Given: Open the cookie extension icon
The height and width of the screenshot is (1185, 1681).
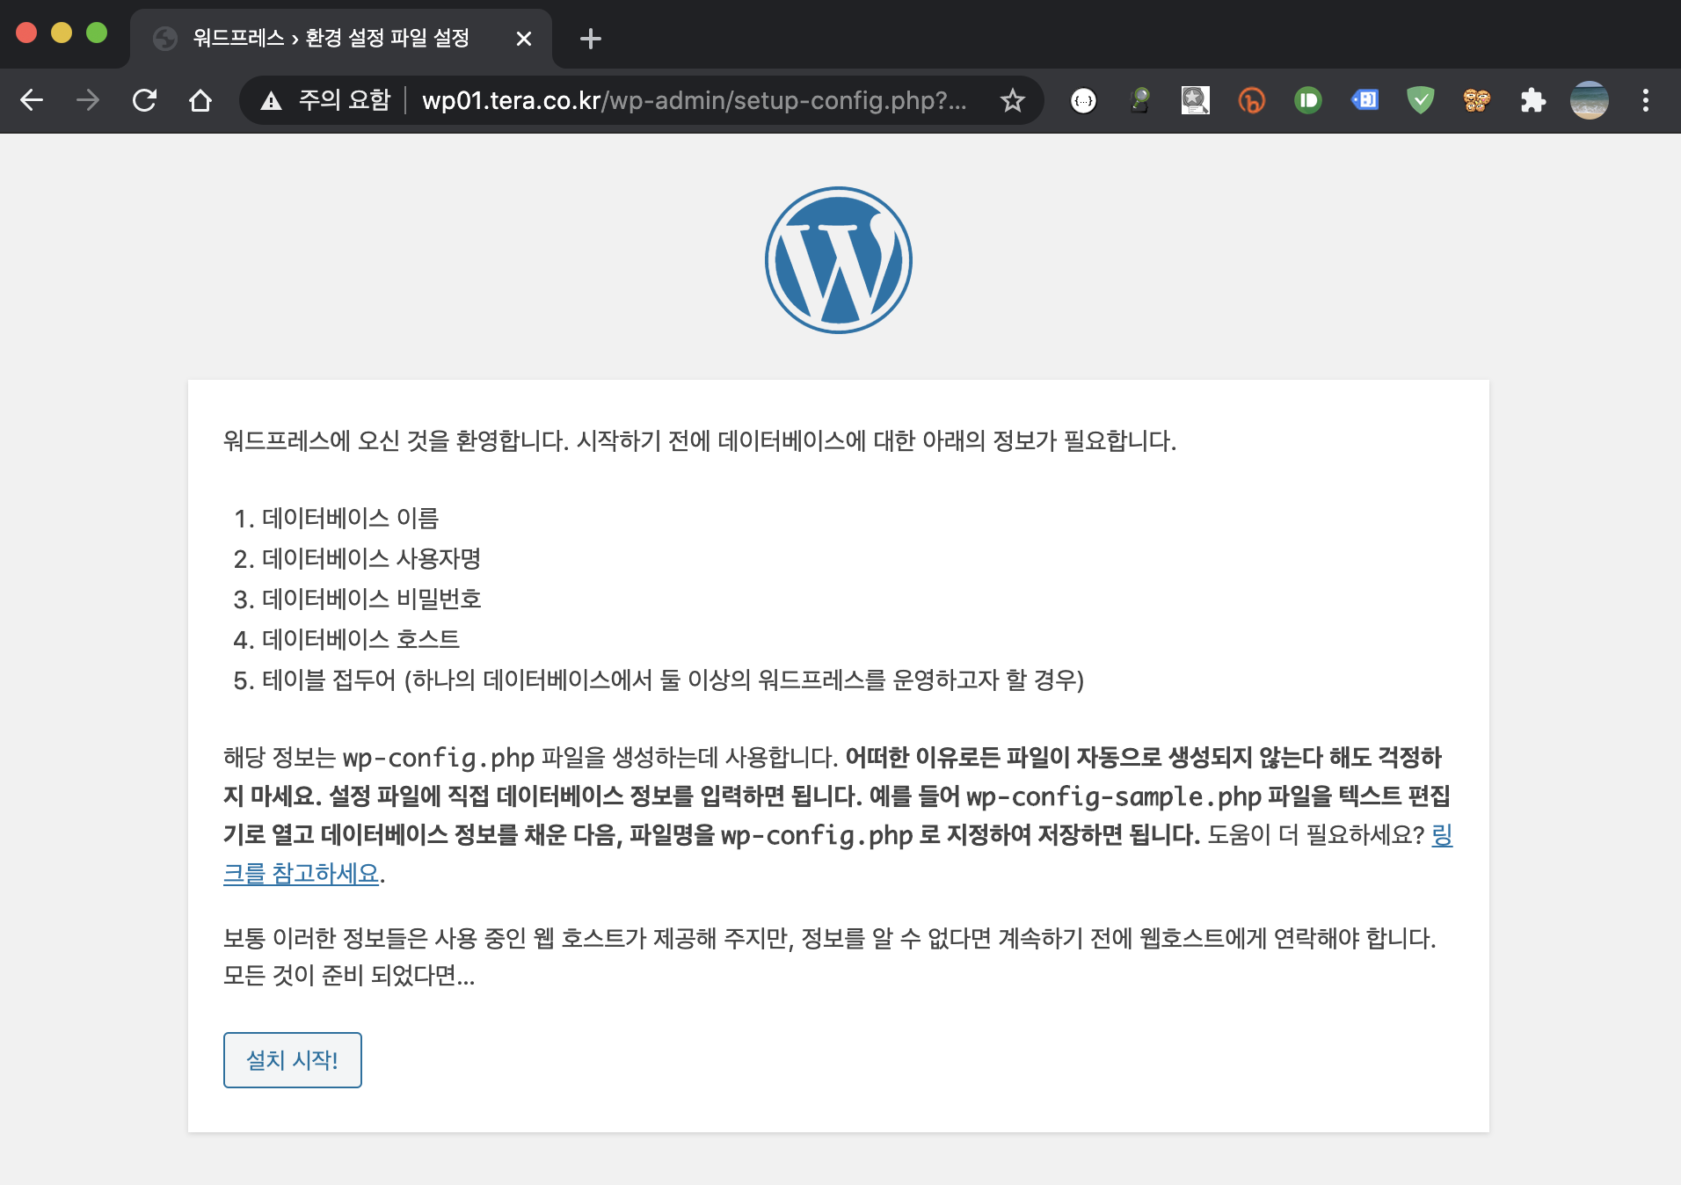Looking at the screenshot, I should 1477,100.
